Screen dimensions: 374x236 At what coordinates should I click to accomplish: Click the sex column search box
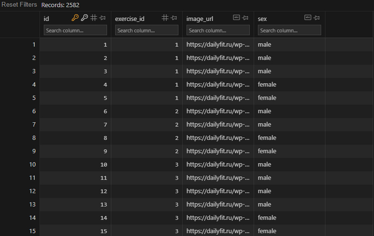coord(289,30)
